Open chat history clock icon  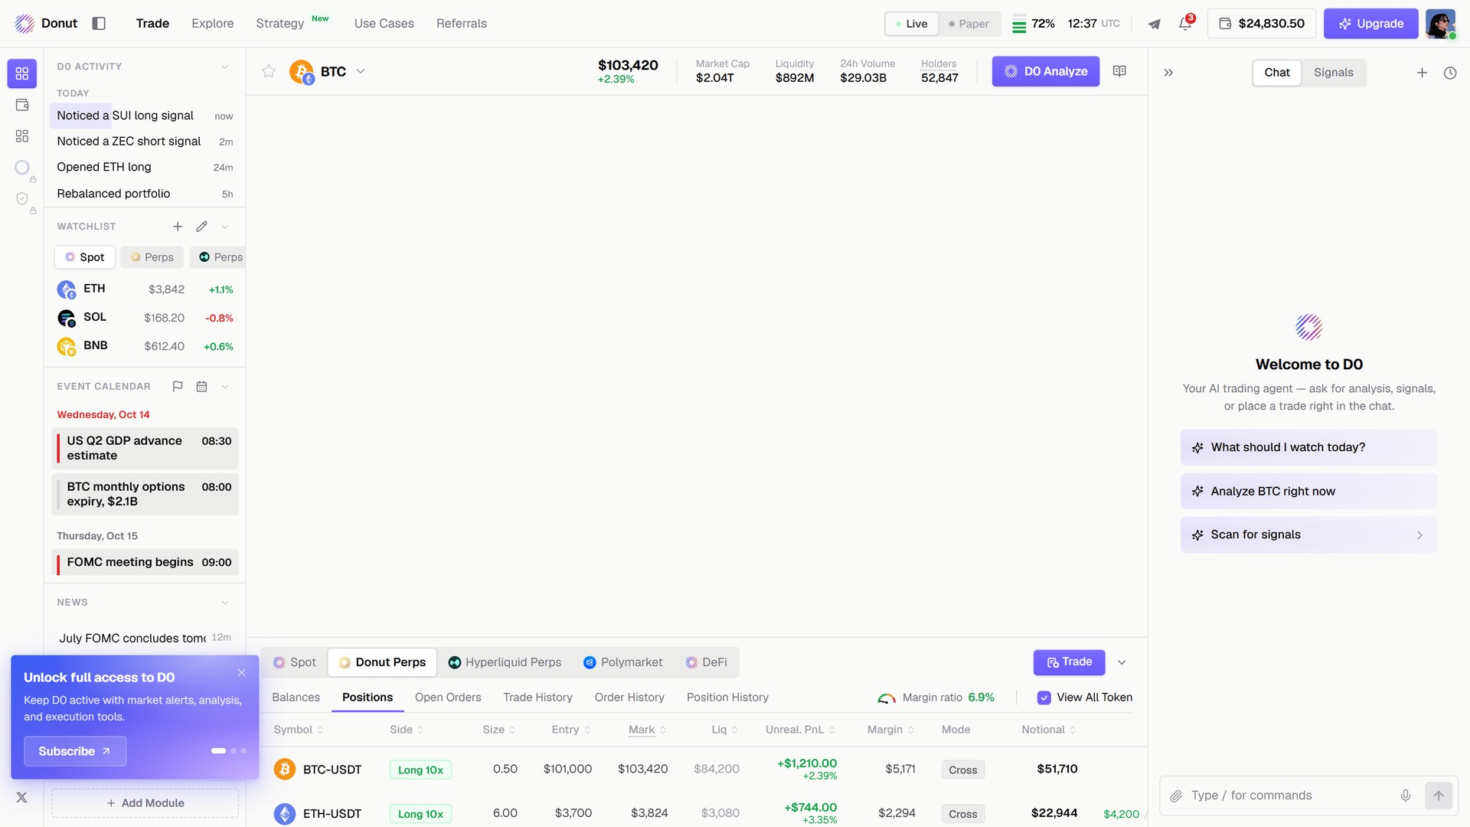(1450, 73)
